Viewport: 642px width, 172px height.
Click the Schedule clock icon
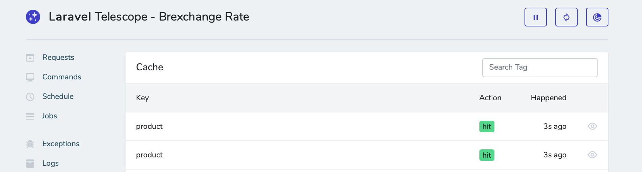click(x=30, y=97)
